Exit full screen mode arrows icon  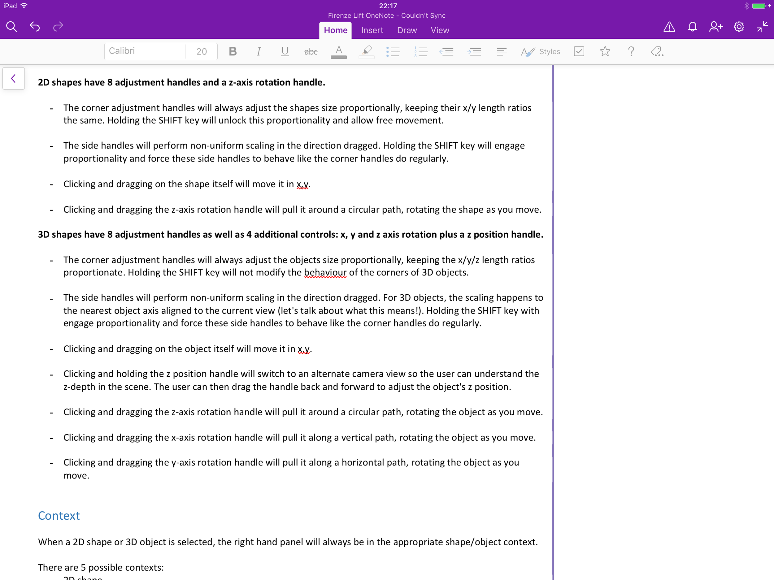click(762, 27)
